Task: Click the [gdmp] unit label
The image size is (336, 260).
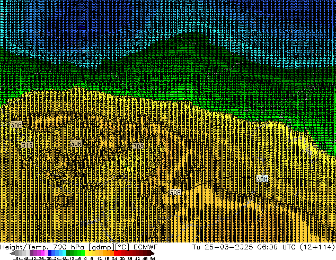Action: (x=102, y=247)
